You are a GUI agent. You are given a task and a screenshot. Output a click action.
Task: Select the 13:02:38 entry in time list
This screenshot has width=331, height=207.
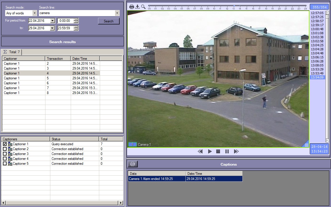click(x=317, y=37)
